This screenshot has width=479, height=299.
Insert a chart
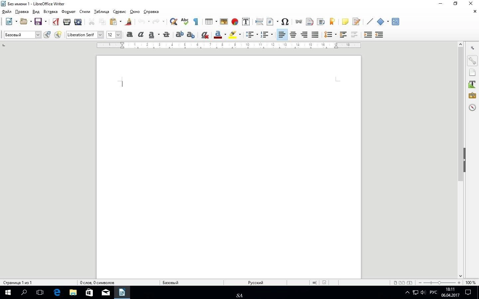[235, 22]
